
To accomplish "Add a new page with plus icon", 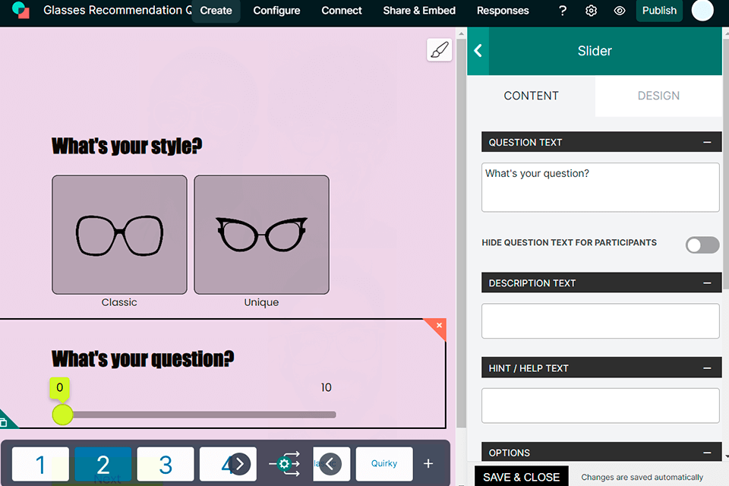I will coord(428,464).
